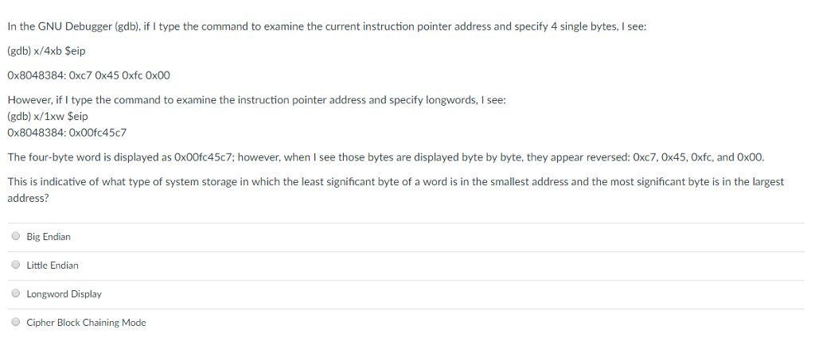Click the "Cipher Block Chaining Mode" label text

click(86, 323)
